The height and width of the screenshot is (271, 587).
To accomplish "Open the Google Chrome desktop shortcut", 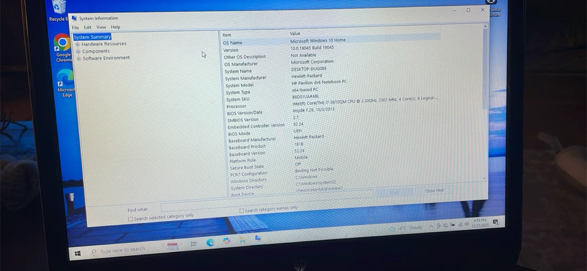I will coord(62,48).
